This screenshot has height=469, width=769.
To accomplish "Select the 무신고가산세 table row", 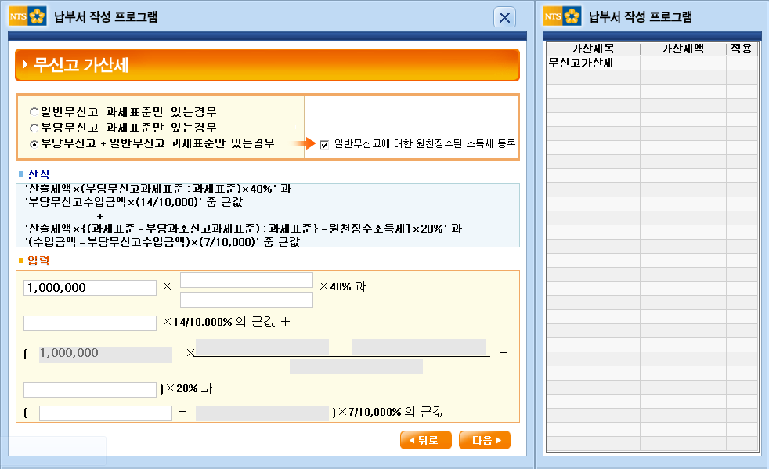I will click(x=652, y=63).
